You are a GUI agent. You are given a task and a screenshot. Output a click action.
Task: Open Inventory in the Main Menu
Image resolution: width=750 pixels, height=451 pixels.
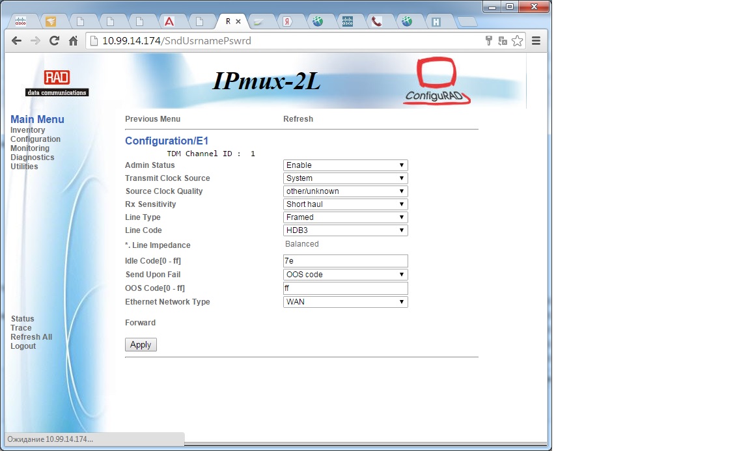click(28, 130)
